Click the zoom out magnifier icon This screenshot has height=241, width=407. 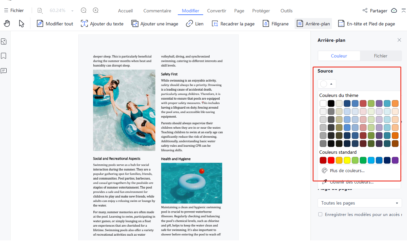coord(84,10)
